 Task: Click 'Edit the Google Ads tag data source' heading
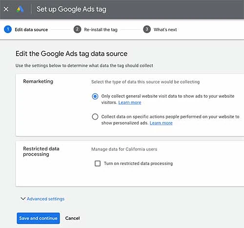tap(71, 54)
